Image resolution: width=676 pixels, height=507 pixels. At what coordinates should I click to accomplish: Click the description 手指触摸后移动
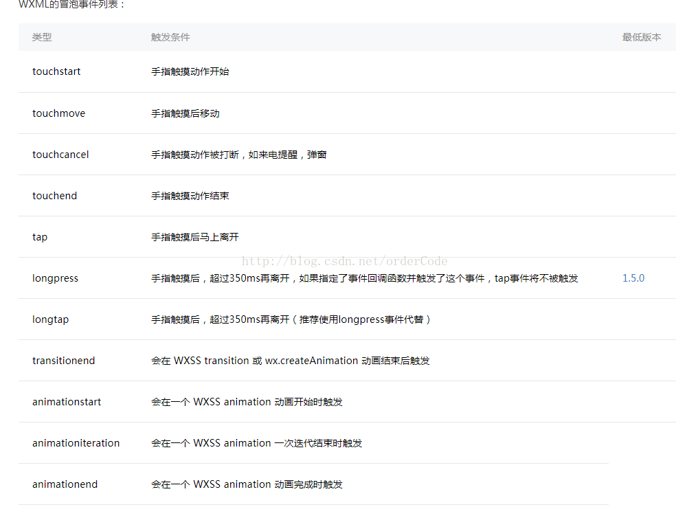point(185,113)
